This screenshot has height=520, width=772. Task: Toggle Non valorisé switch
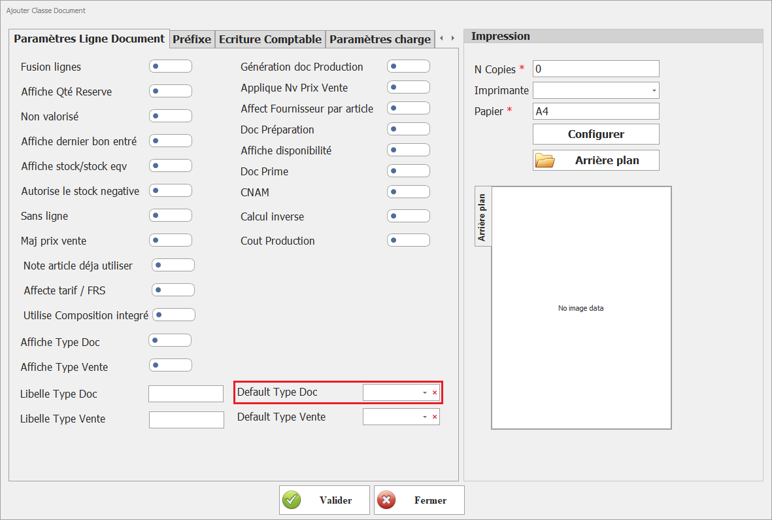(171, 116)
